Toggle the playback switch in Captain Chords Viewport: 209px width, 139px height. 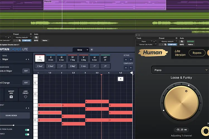27,134
